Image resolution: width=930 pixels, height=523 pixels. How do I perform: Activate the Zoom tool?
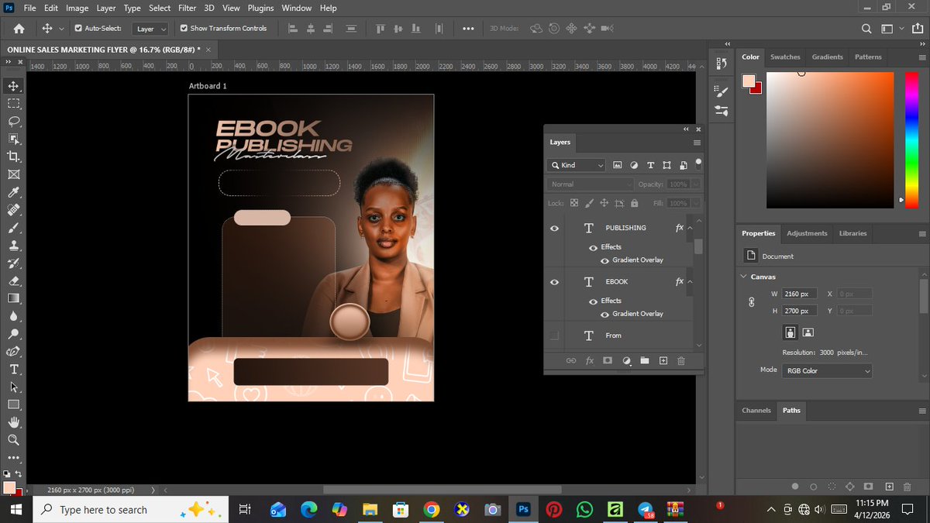coord(13,440)
